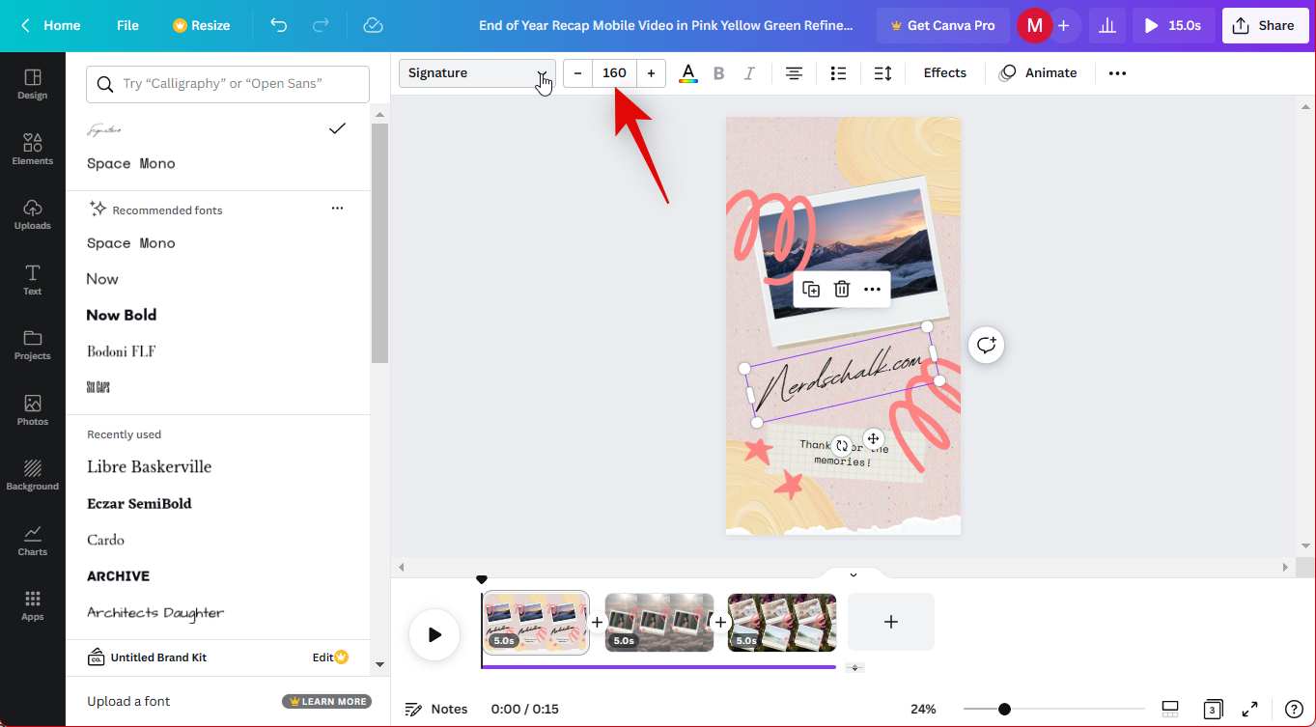Add a collaborator with plus icon

click(x=1063, y=26)
